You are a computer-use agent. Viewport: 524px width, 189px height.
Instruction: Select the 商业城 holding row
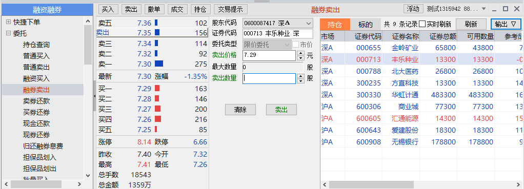click(x=422, y=107)
